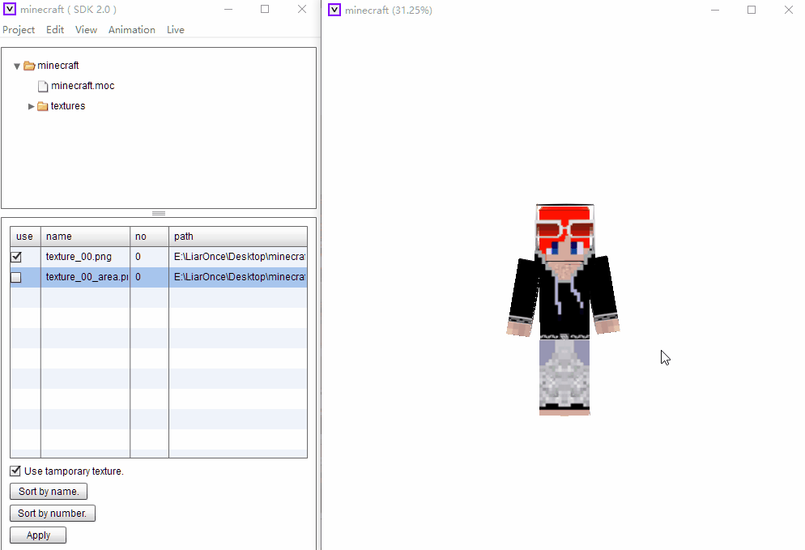Disable the 'Use tamporary texture' option
Screen dimensions: 805x550
15,471
